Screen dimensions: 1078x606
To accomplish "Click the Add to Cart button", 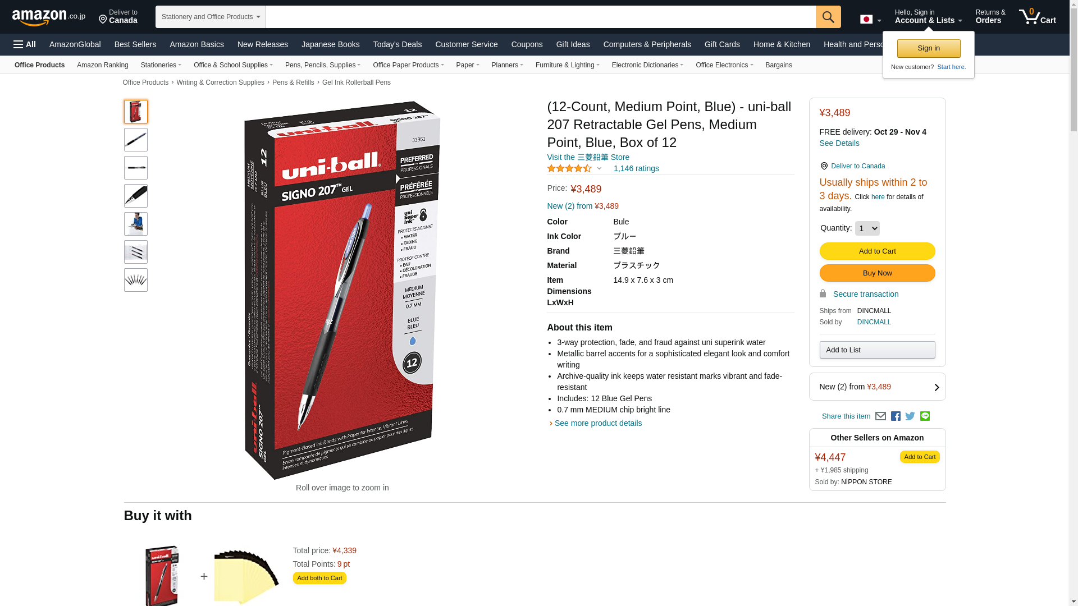I will (877, 251).
